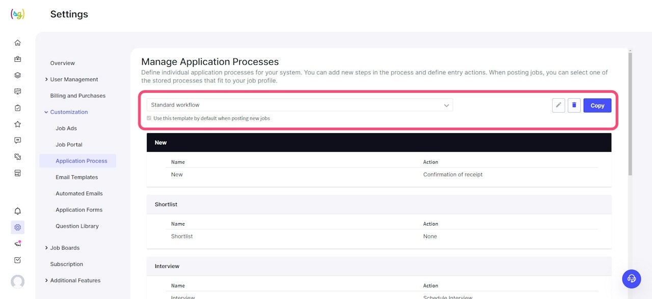Toggle the default template checkbox
This screenshot has height=299, width=652.
click(149, 118)
